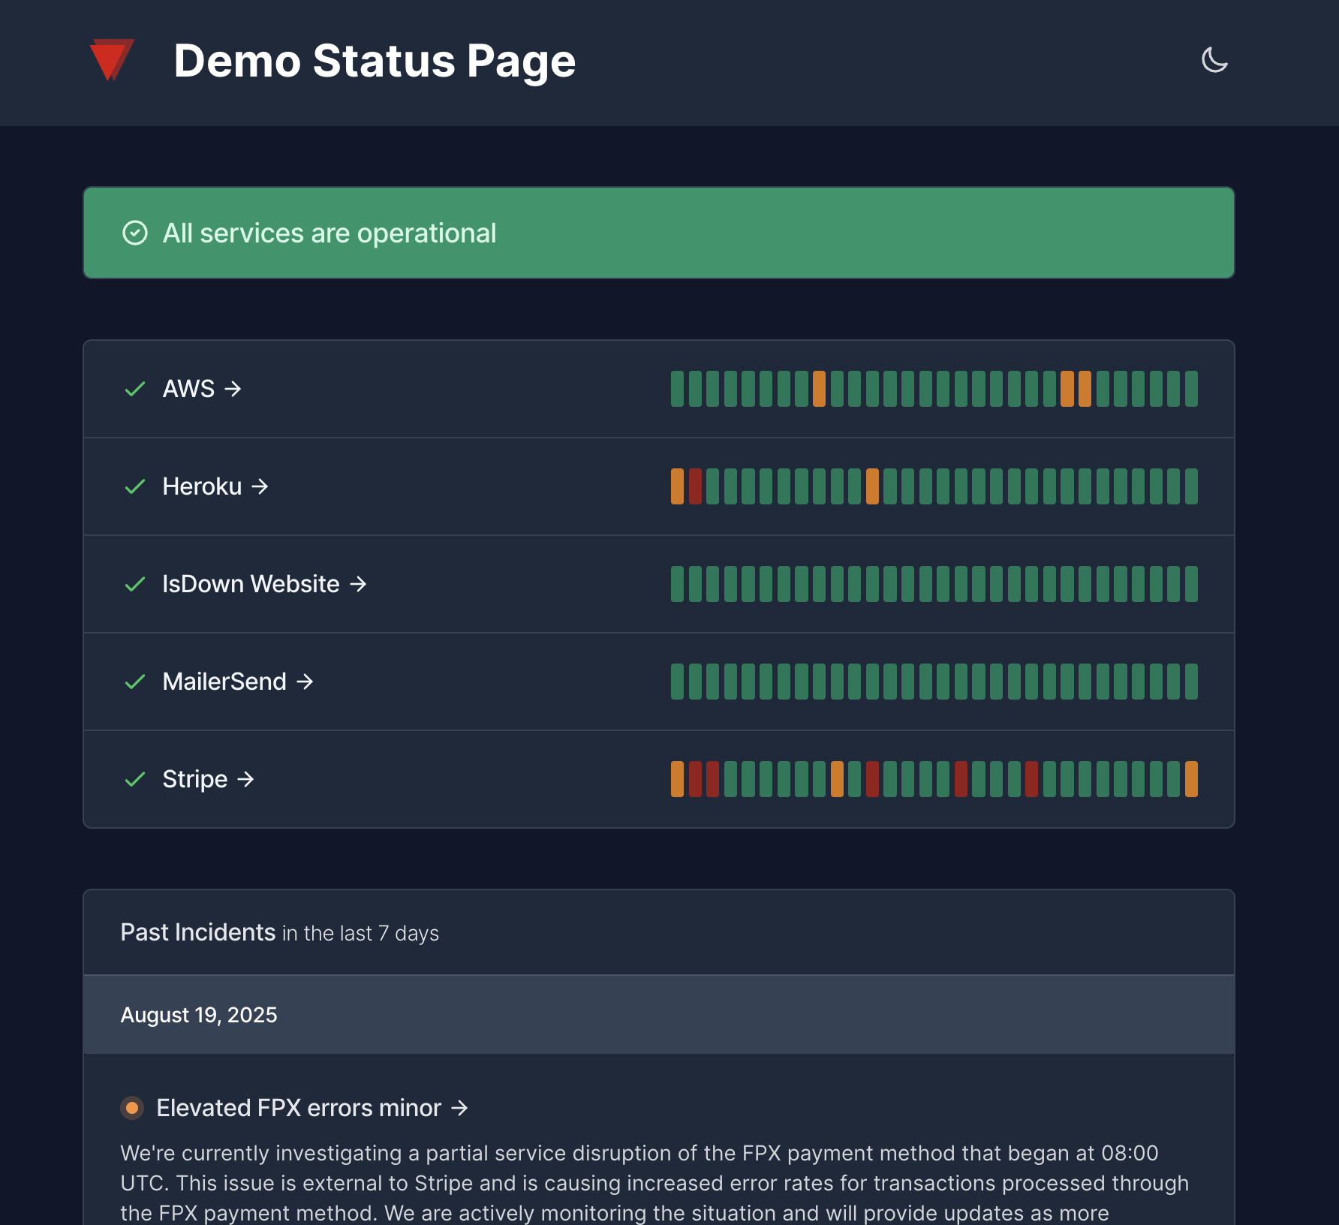Click the August 19, 2025 date header

pos(199,1015)
